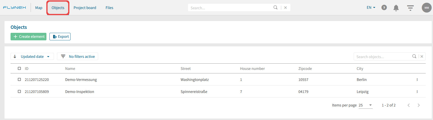Switch to the Map tab
Screen dimensions: 433x120
[39, 8]
